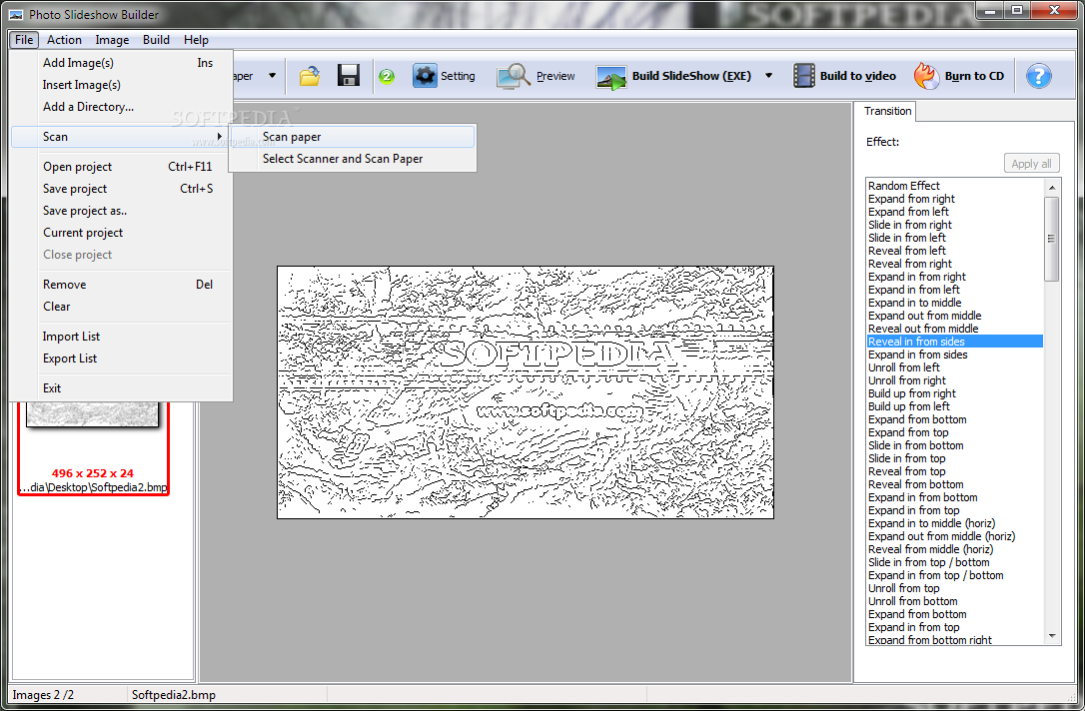Select Export List menu item
This screenshot has height=711, width=1085.
pos(122,358)
